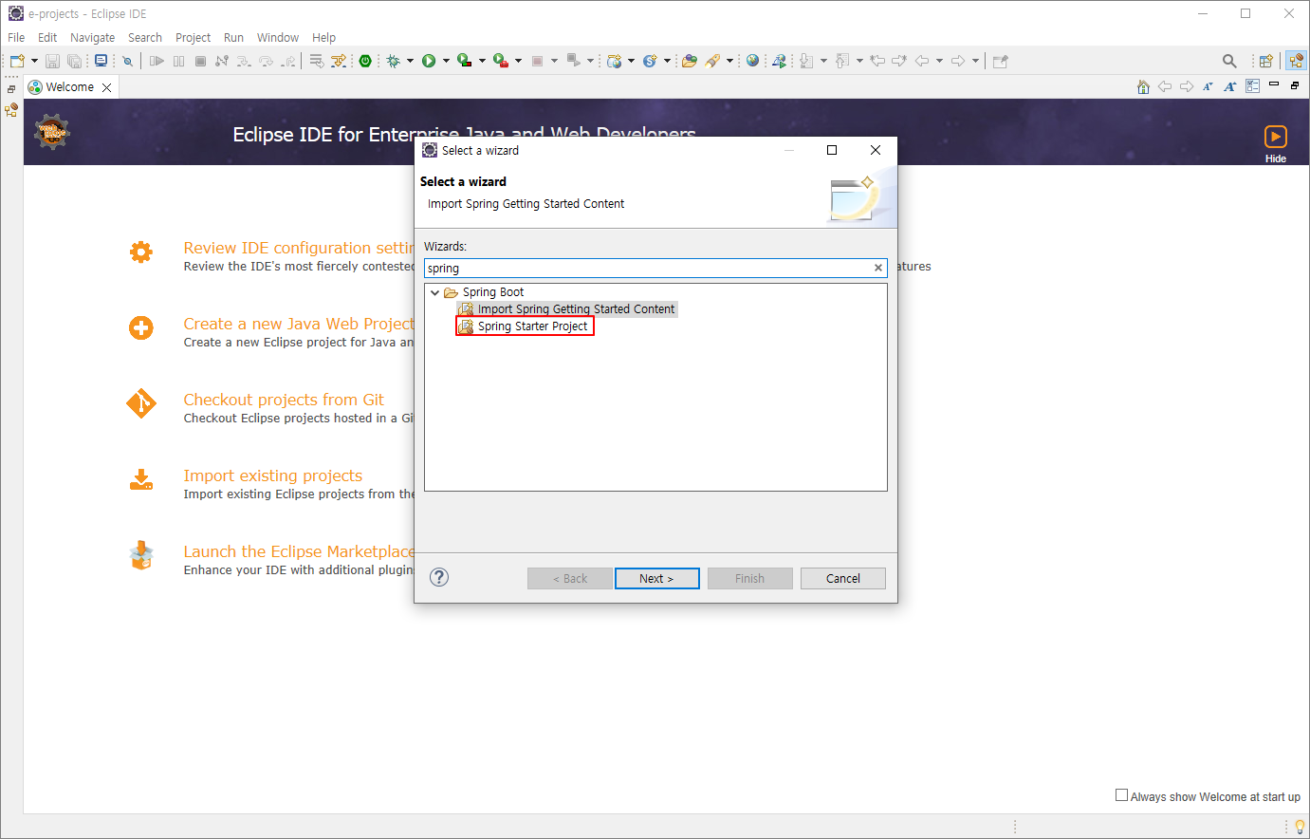Click the Suspend debug icon
1310x839 pixels.
click(x=178, y=61)
